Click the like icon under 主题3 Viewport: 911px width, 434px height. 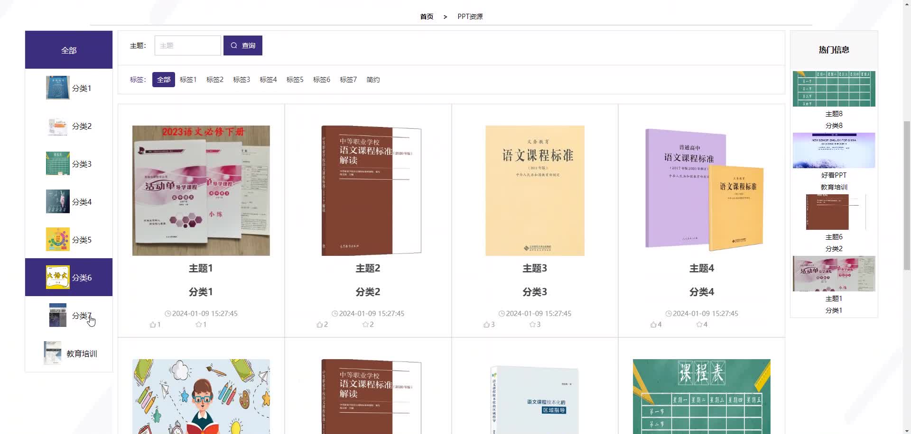[487, 325]
